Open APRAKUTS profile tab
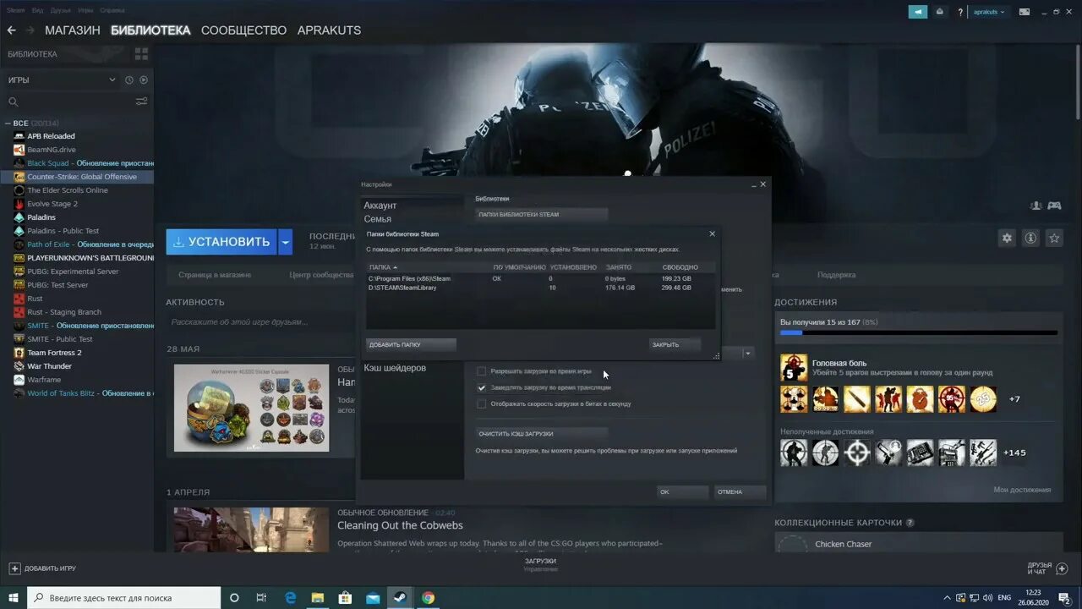 point(329,30)
